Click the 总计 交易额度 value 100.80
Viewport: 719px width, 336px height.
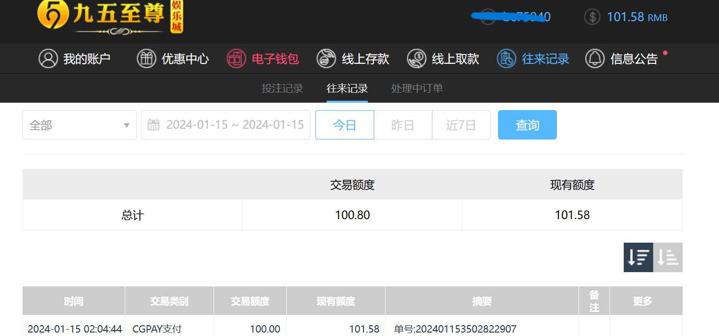point(353,215)
